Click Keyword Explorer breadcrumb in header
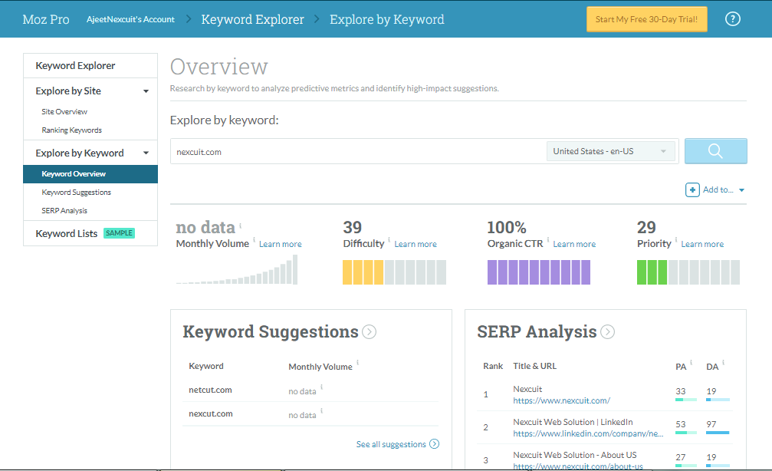772x471 pixels. click(252, 19)
